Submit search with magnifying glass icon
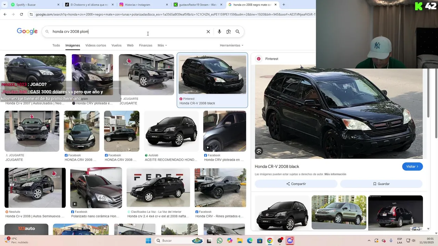438x246 pixels. [237, 31]
